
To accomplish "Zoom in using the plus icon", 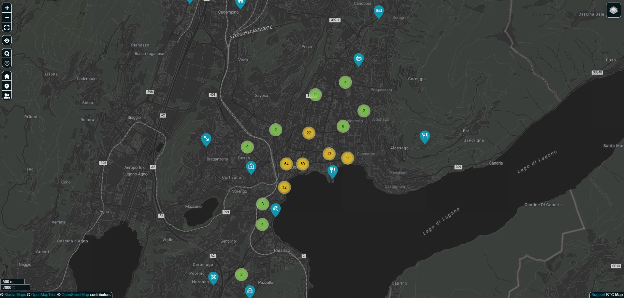I will 7,8.
